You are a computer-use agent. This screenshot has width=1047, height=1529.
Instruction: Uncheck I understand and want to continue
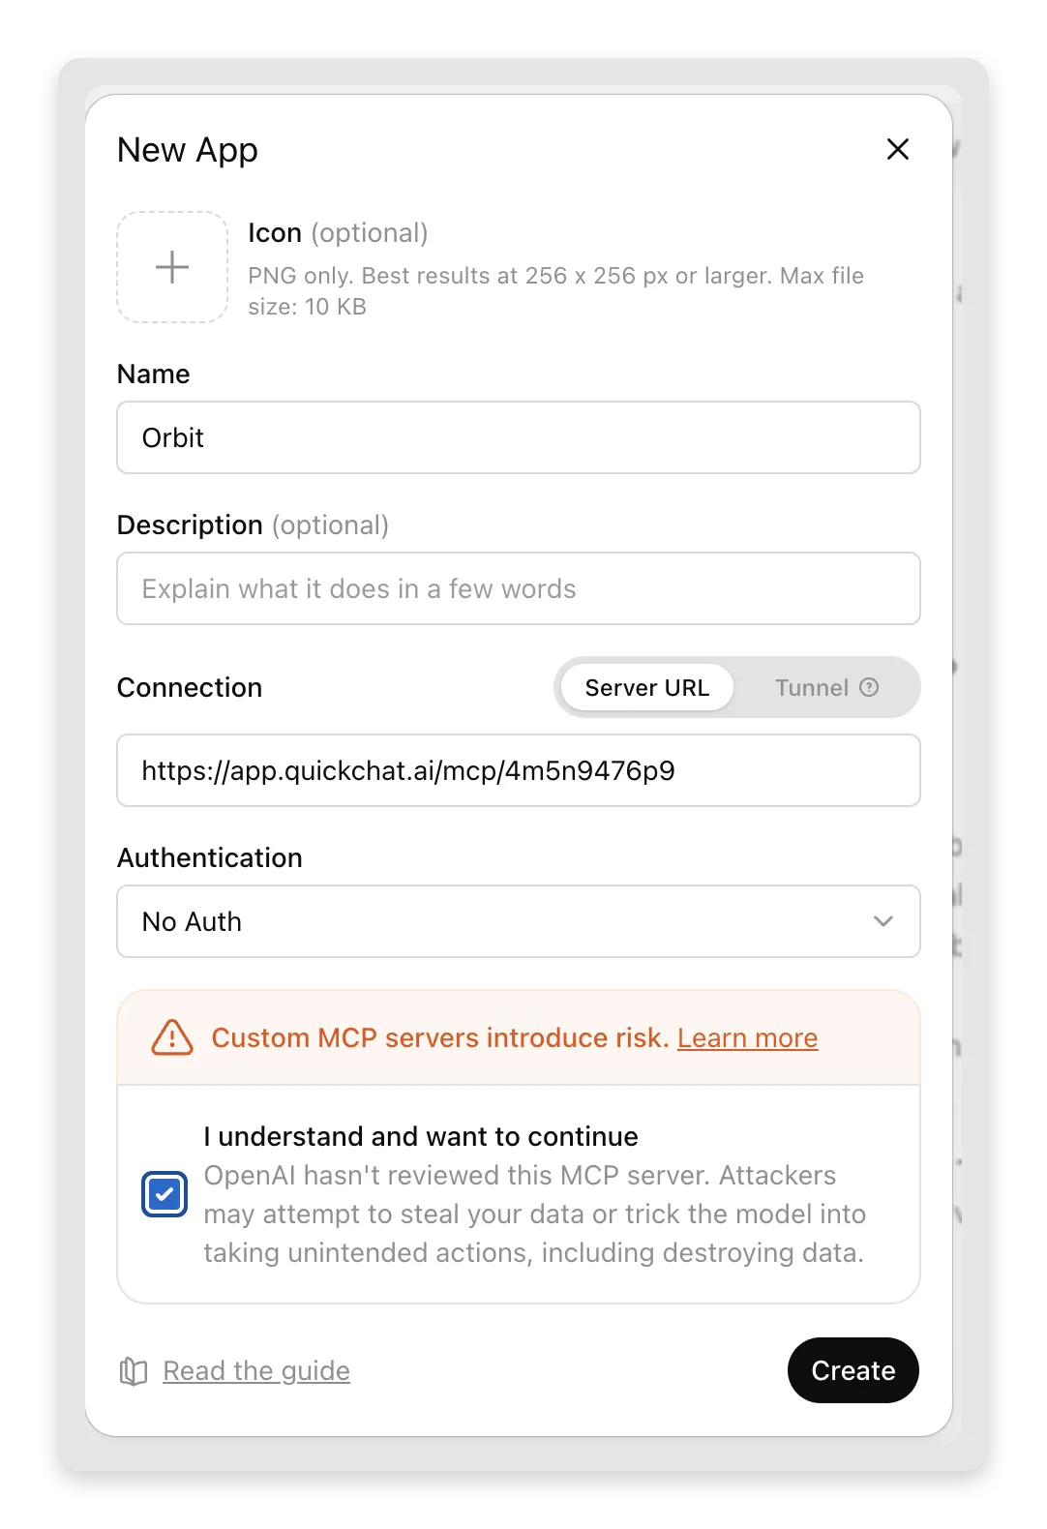pyautogui.click(x=165, y=1194)
